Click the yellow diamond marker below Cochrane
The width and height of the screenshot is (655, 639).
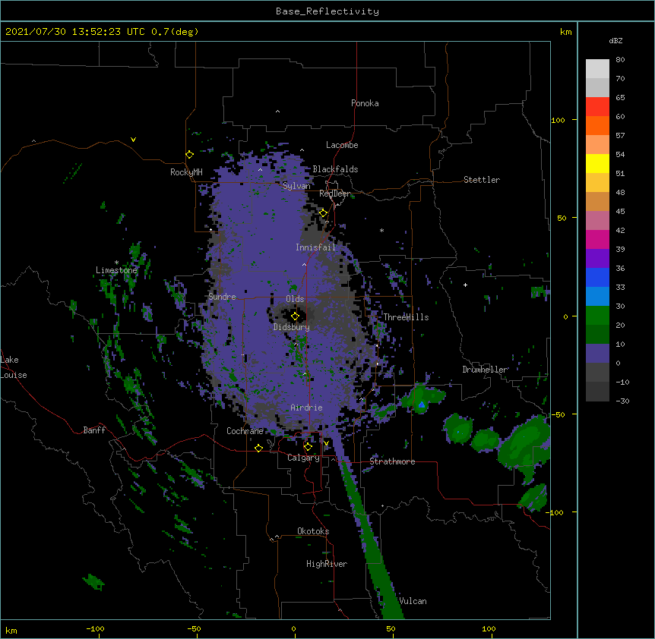click(x=258, y=448)
